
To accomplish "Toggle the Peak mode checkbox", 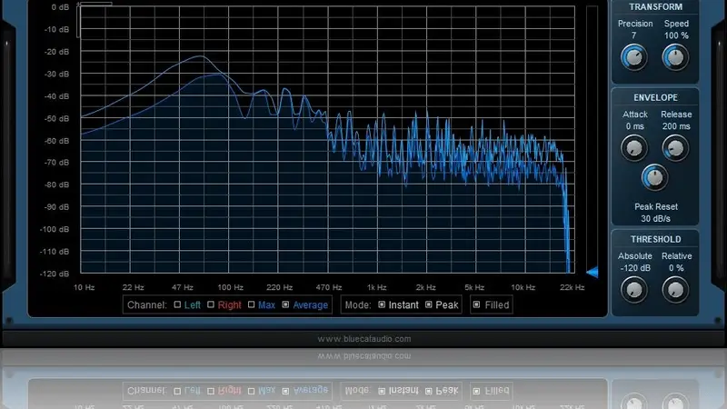I will [x=429, y=305].
